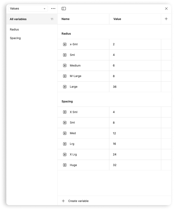The image size is (174, 210).
Task: Click the number type icon beside Huge
Action: pos(65,165)
